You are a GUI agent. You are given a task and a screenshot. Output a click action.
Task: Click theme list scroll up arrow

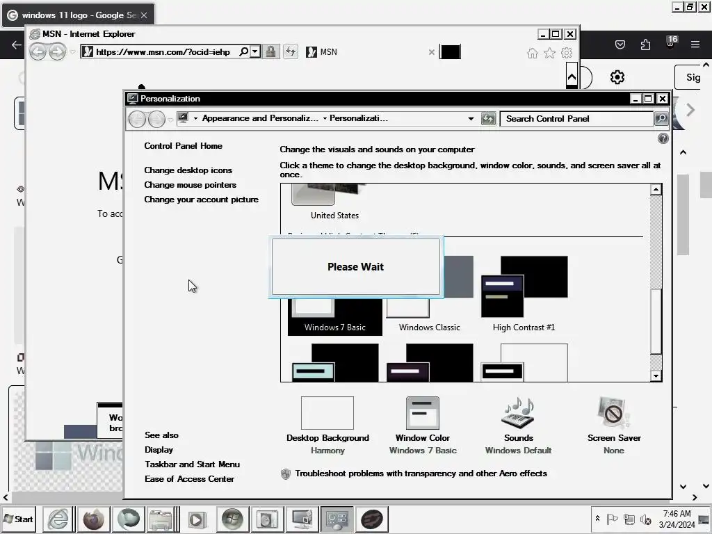coord(656,189)
